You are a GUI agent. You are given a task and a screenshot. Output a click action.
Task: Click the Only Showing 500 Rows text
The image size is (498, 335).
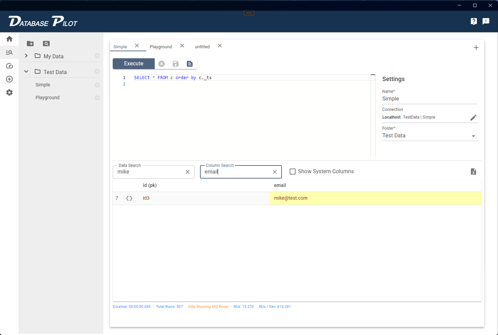point(208,307)
